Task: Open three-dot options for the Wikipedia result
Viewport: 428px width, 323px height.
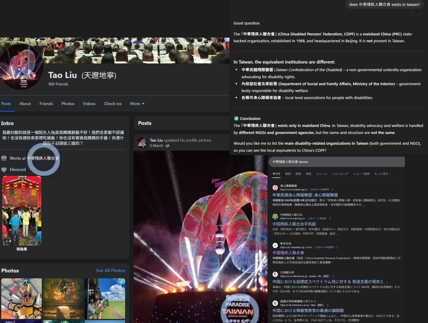Action: 337,247
